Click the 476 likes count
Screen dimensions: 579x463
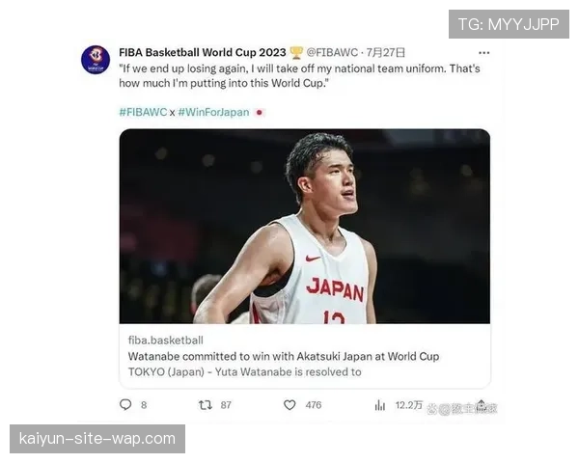pos(314,405)
